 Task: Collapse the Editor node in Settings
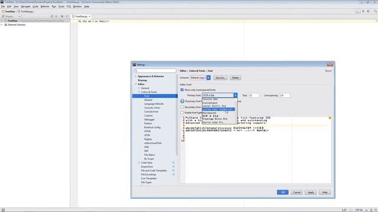(136, 84)
